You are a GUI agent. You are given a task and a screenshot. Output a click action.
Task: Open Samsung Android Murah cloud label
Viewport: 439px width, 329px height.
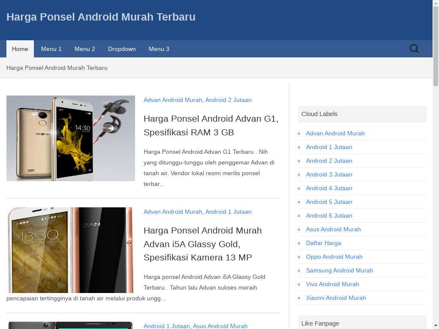(x=340, y=271)
